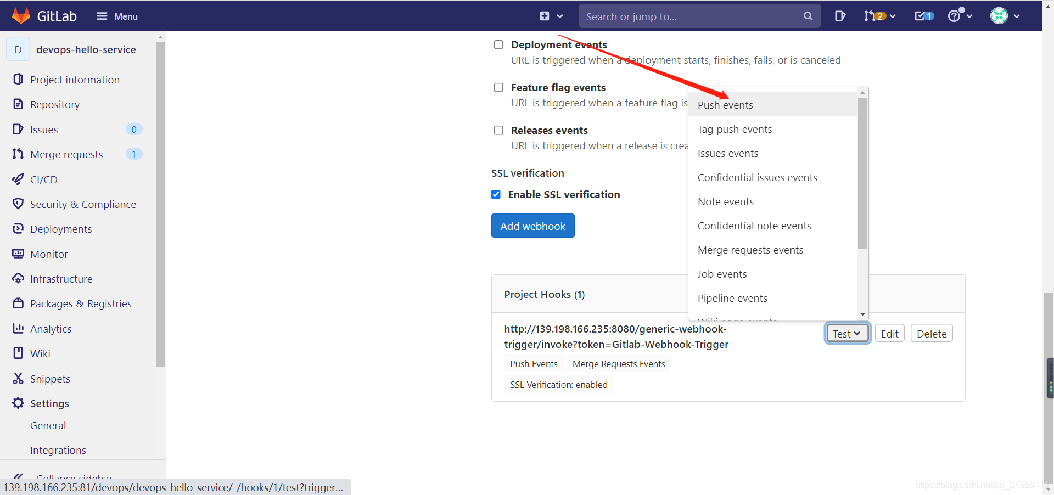Screen dimensions: 1054x495
Task: Open the To-Do list icon showing 1
Action: pyautogui.click(x=923, y=16)
